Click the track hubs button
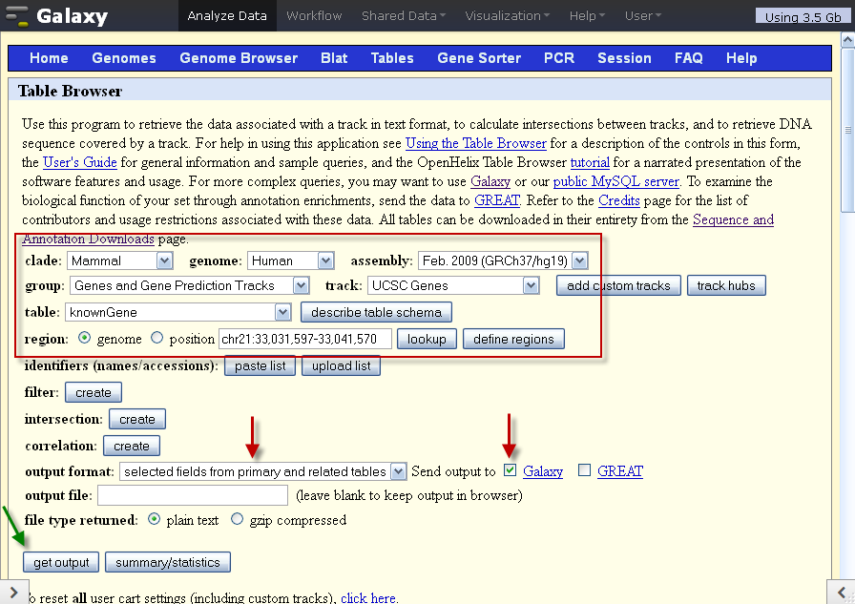855x604 pixels. pos(726,285)
